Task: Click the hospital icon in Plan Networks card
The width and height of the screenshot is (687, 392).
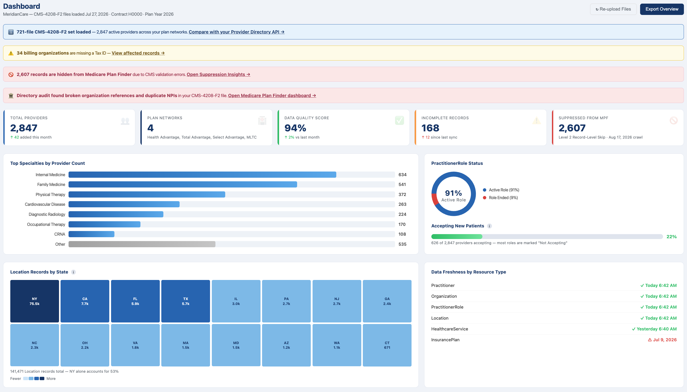Action: pyautogui.click(x=262, y=120)
